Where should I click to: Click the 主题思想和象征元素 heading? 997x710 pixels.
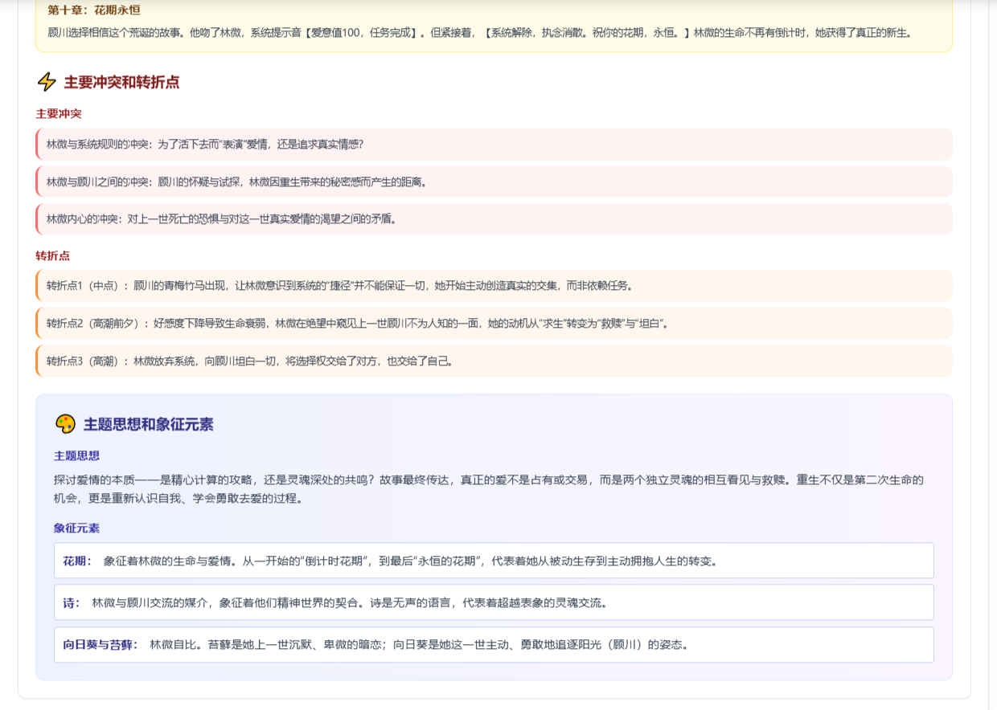pos(149,424)
